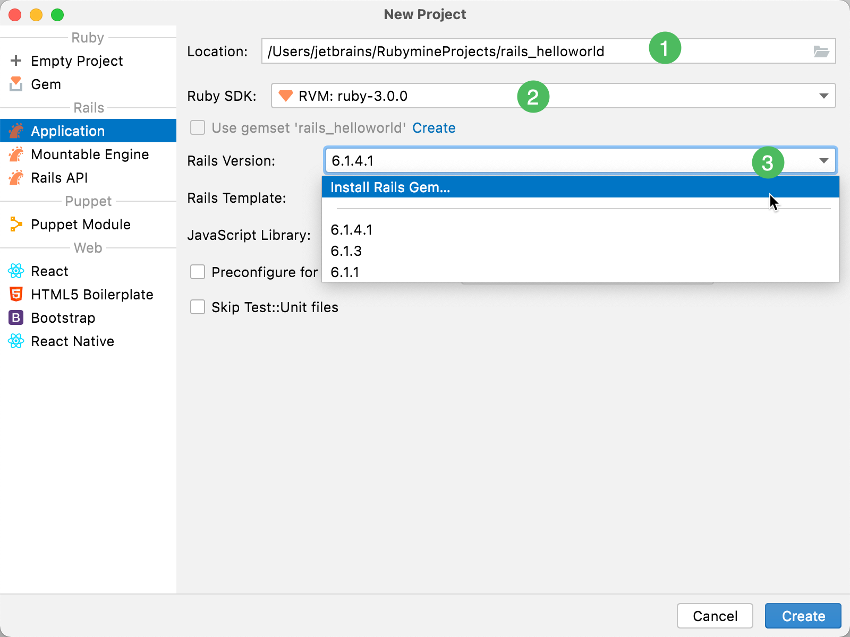Click the Location path input field
Screen dimensions: 850x637
coord(548,51)
